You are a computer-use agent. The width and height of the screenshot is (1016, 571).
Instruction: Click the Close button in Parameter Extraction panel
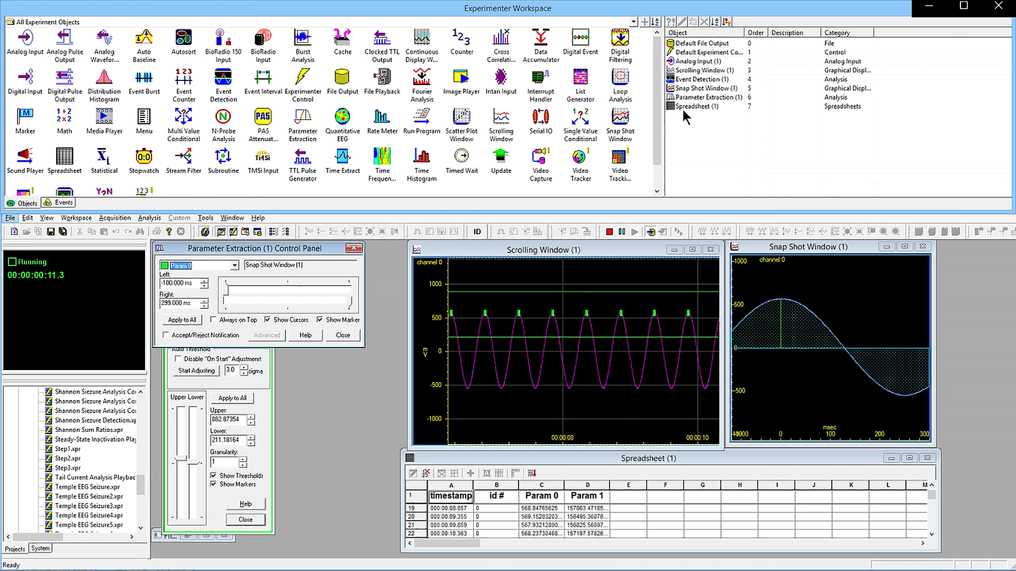click(342, 335)
